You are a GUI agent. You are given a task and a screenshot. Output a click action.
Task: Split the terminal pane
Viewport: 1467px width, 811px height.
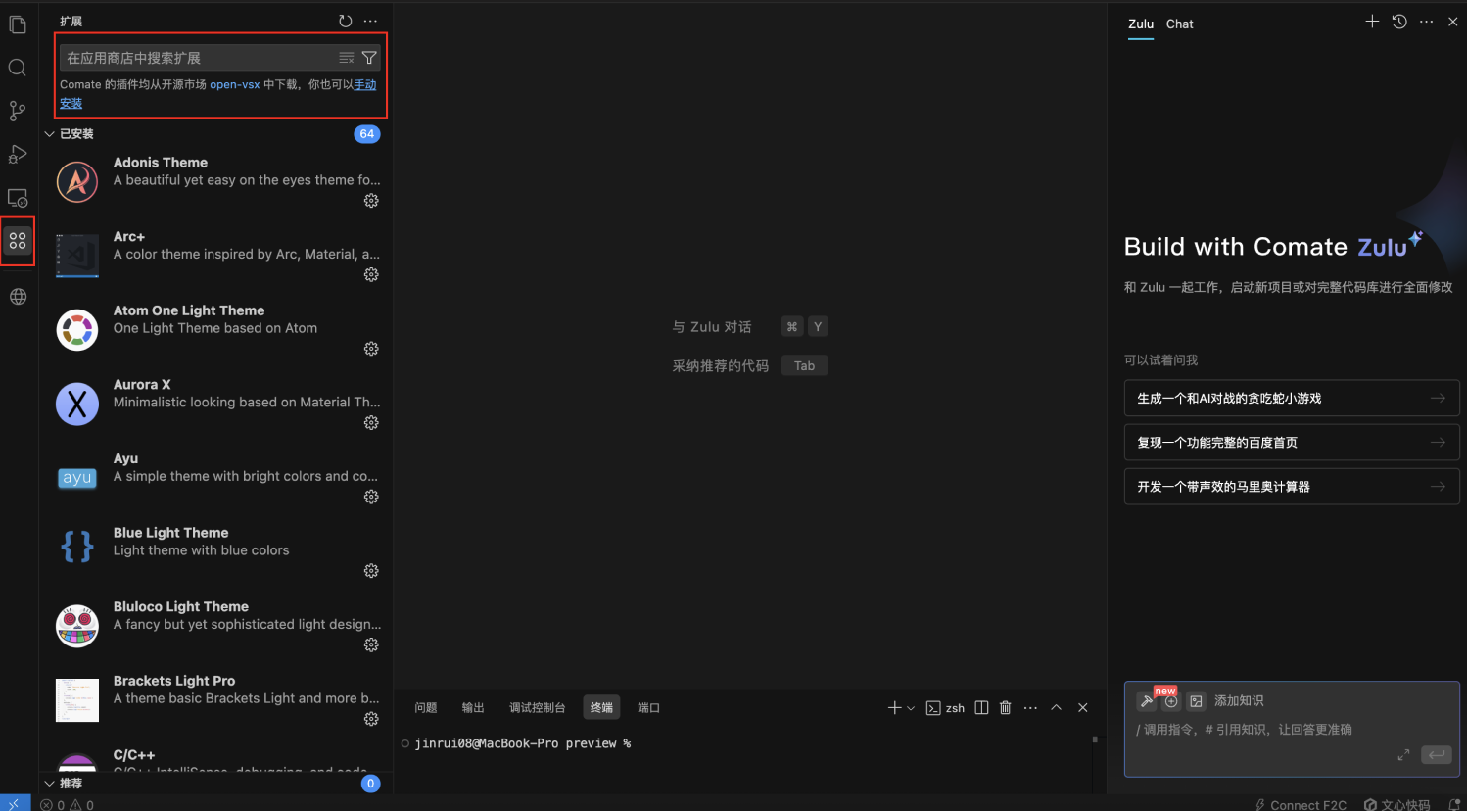[981, 708]
